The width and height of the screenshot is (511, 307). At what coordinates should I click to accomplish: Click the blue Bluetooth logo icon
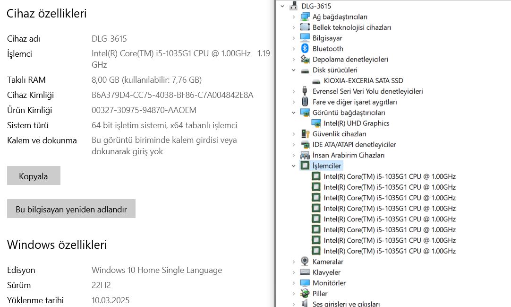click(x=305, y=49)
